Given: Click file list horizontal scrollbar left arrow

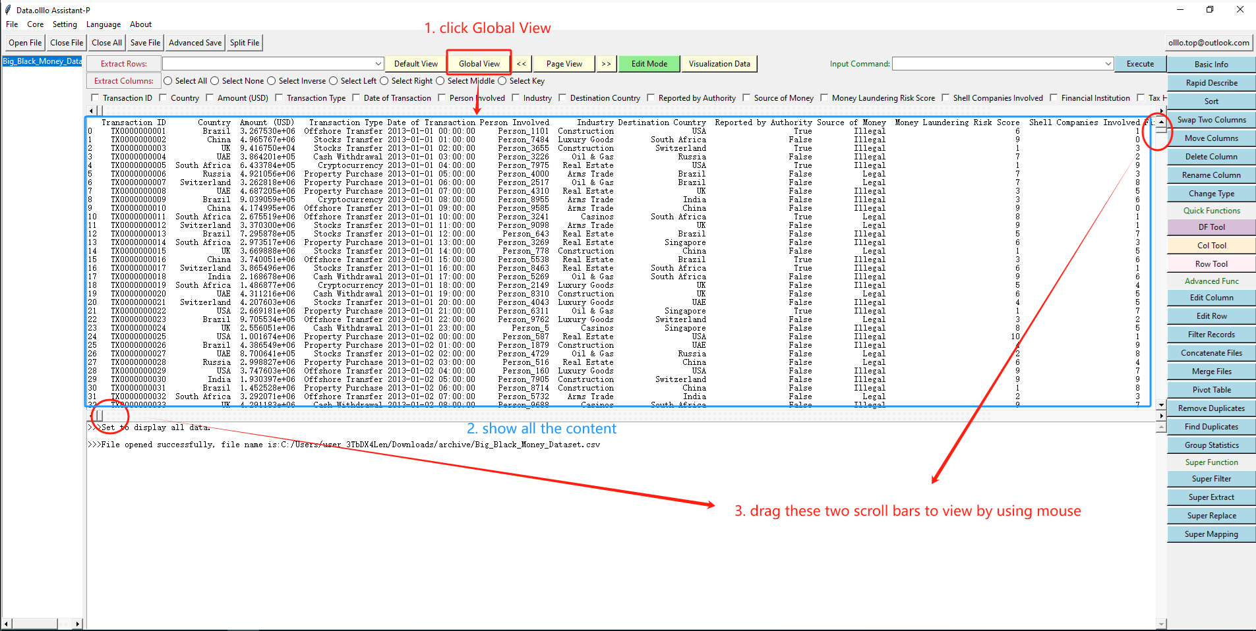Looking at the screenshot, I should tap(7, 623).
